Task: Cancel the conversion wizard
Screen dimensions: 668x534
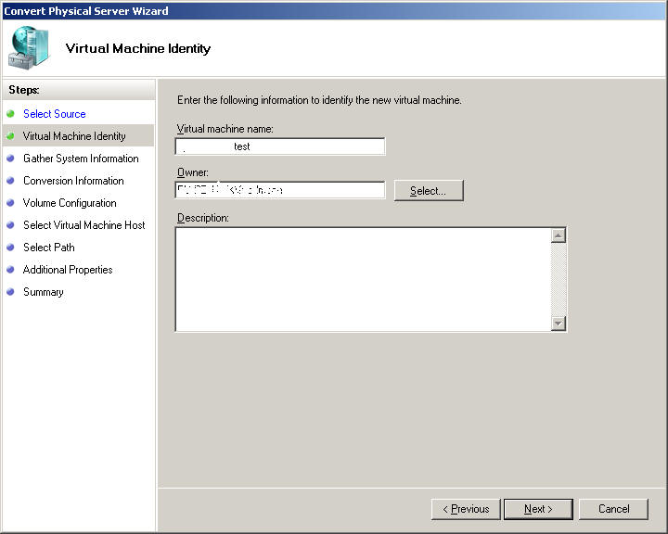Action: (x=613, y=509)
